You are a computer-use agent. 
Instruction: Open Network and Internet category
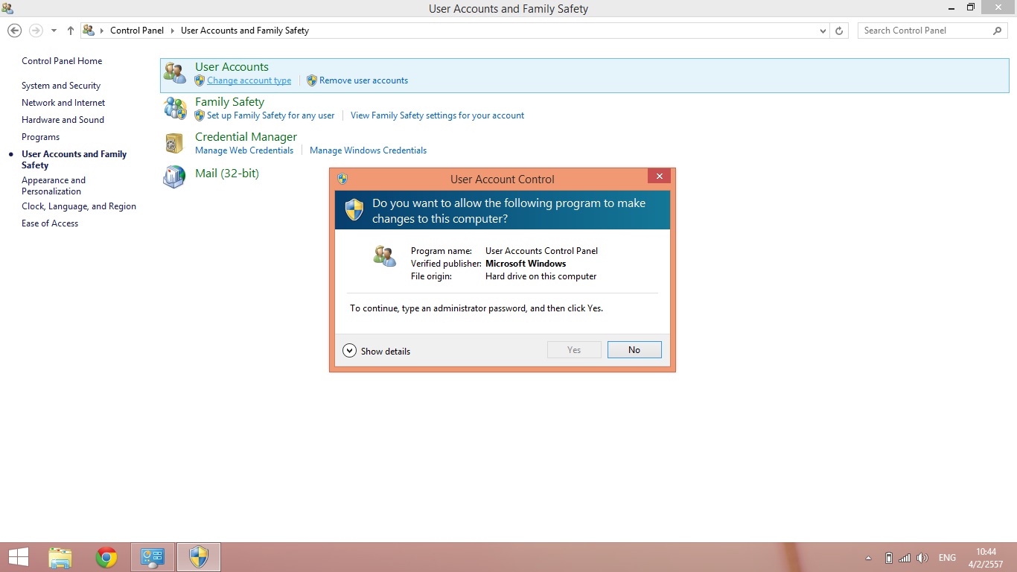click(63, 103)
